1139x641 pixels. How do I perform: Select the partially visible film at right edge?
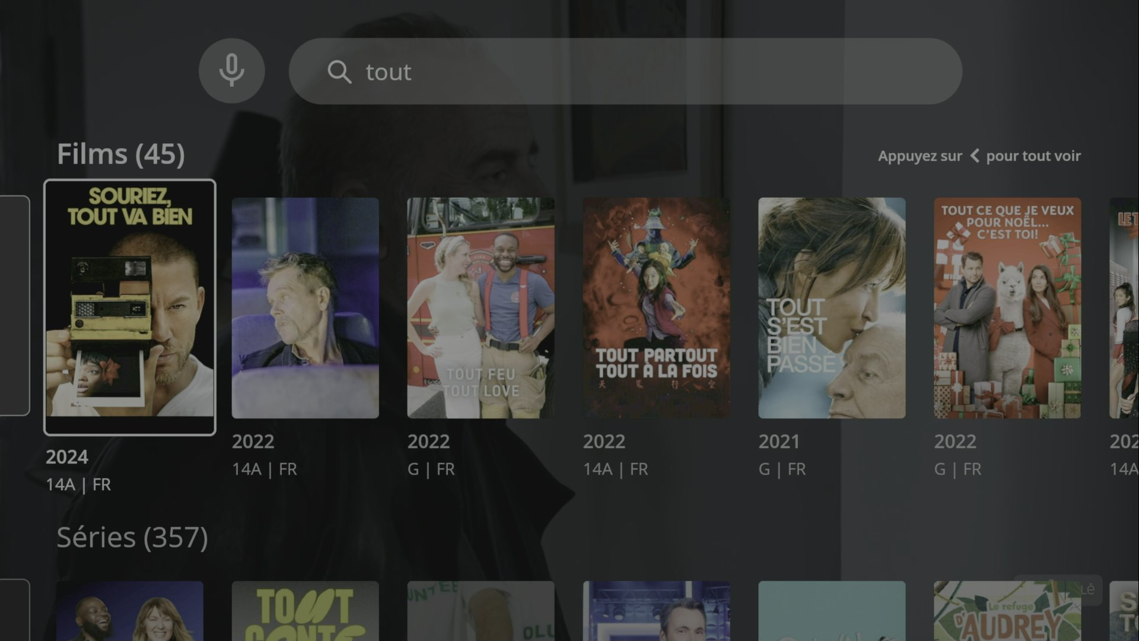[1124, 308]
